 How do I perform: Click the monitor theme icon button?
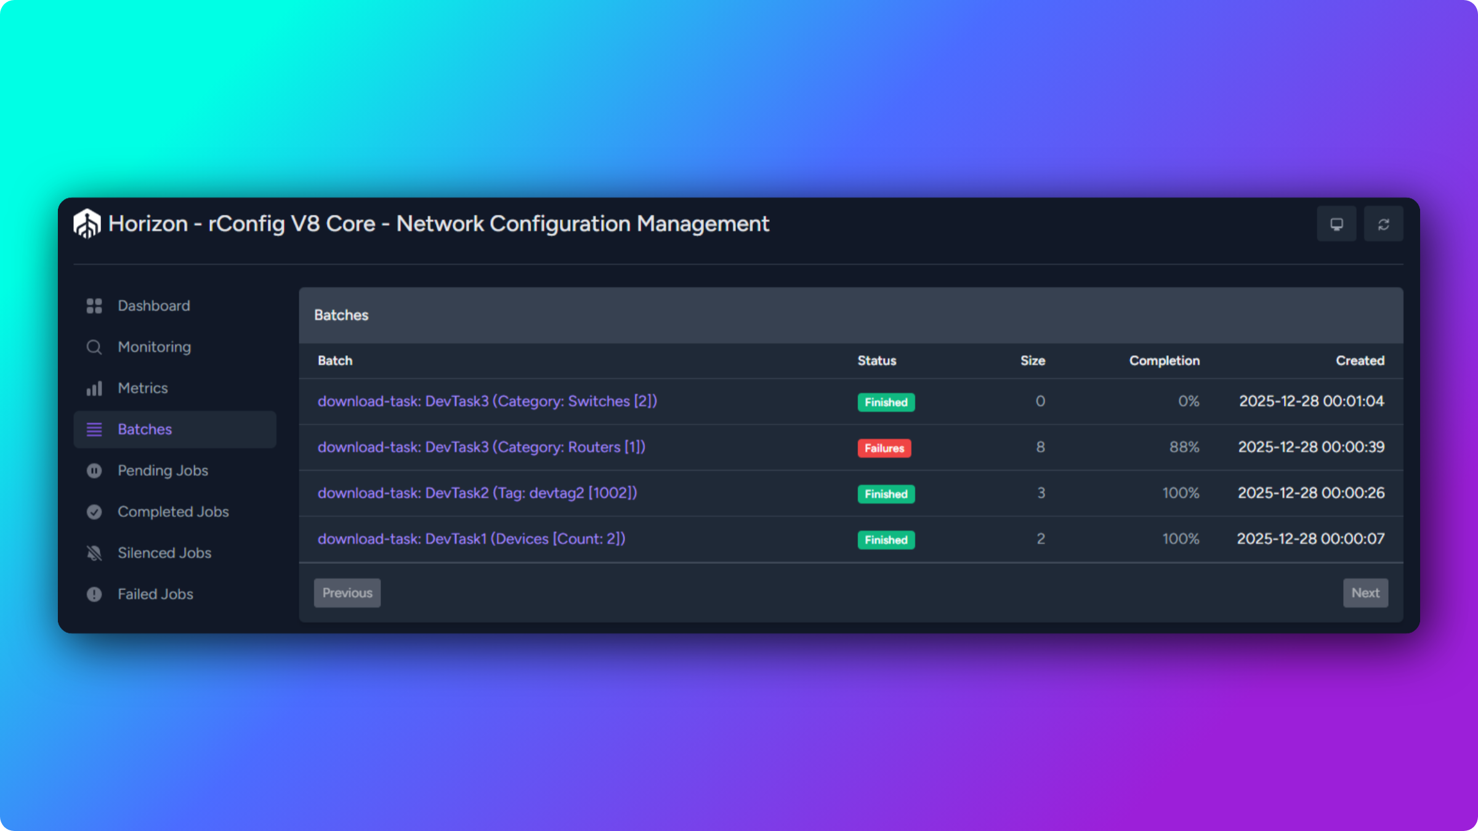coord(1336,224)
